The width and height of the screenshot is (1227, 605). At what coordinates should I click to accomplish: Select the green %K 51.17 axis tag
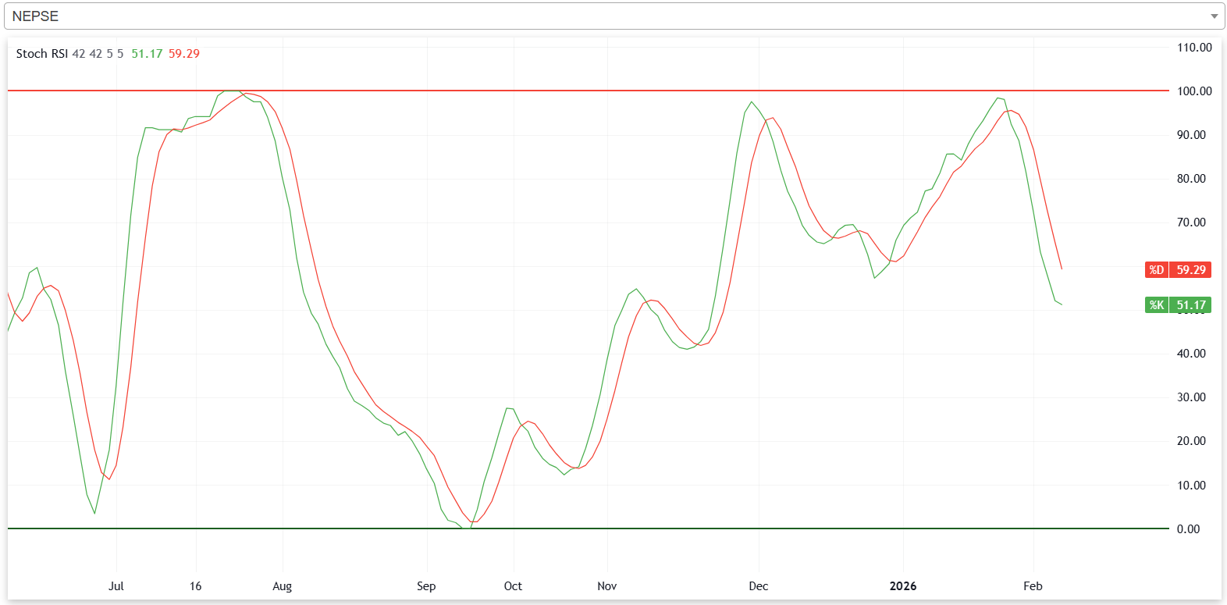pos(1178,305)
